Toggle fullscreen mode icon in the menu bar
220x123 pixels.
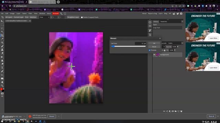(65, 14)
